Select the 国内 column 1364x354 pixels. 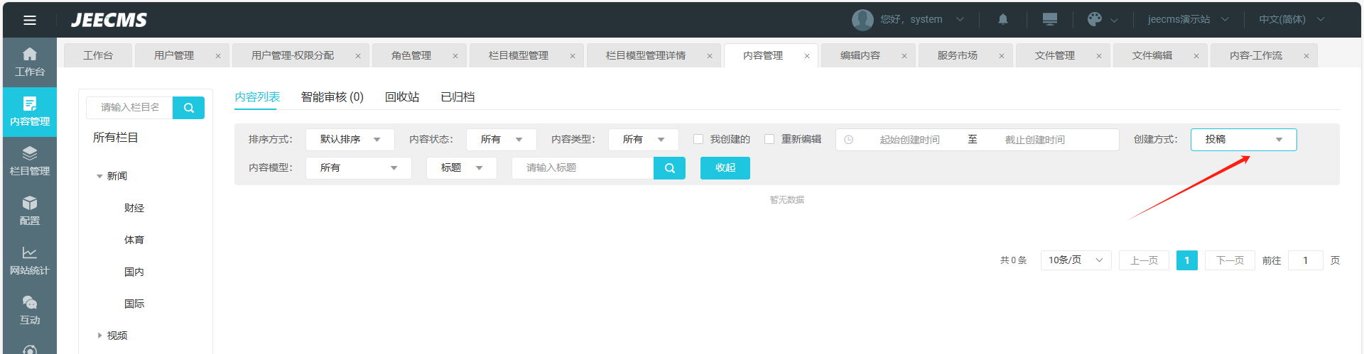pyautogui.click(x=134, y=272)
